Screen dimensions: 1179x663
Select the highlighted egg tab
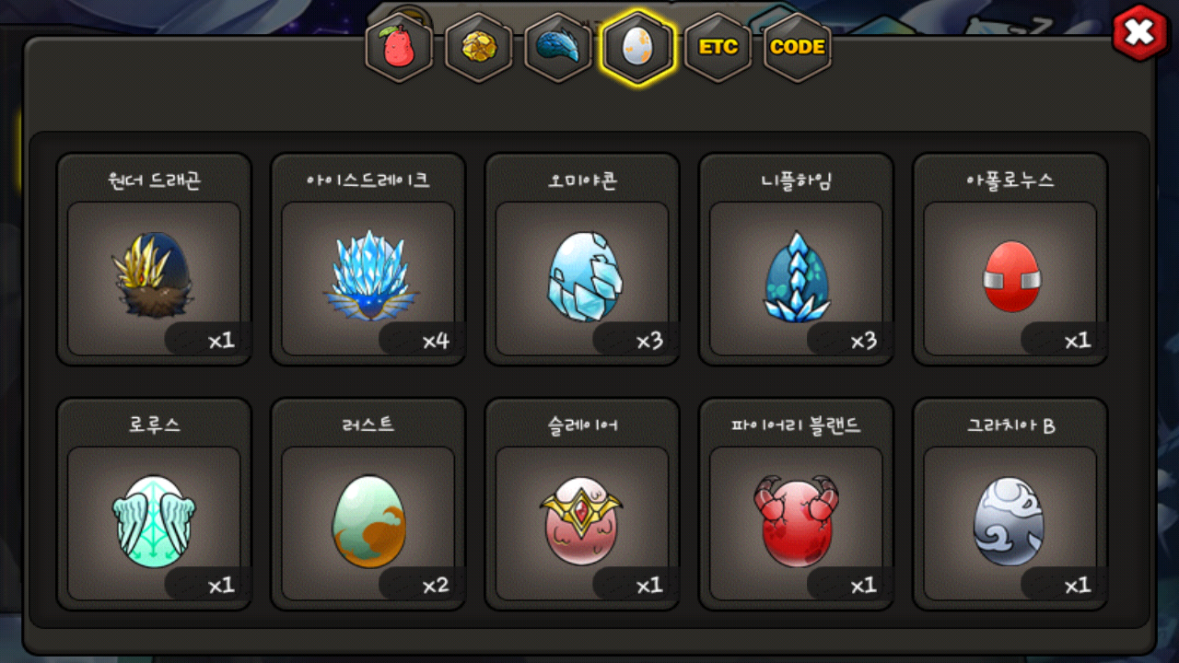(637, 47)
